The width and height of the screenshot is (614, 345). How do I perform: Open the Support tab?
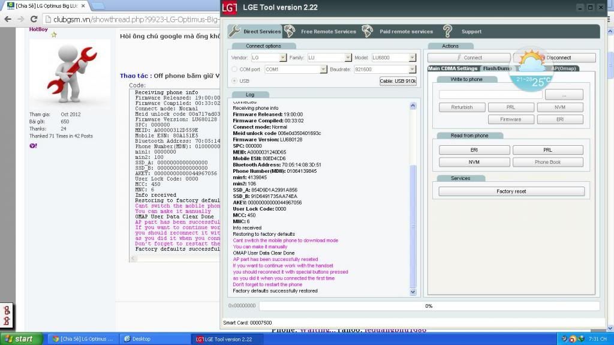pos(471,31)
